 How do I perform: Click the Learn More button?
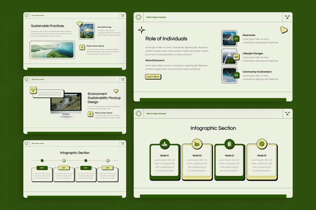[x=153, y=76]
